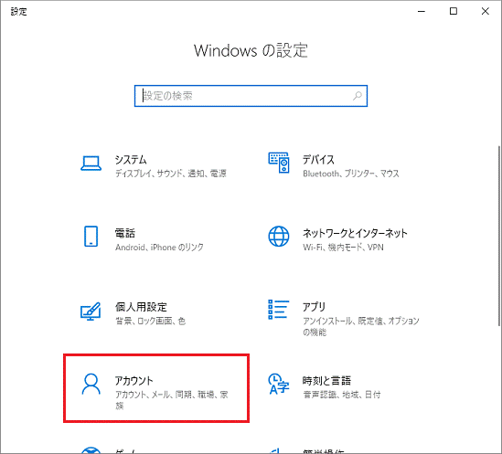Viewport: 502px width, 454px height.
Task: Click the Bluetooth、プリンター、マウス description
Action: click(x=351, y=174)
